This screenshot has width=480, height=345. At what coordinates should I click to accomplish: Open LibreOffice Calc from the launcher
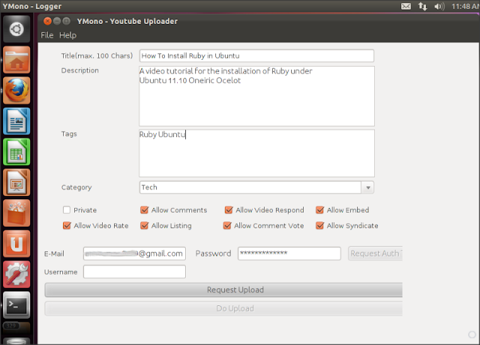tap(16, 152)
